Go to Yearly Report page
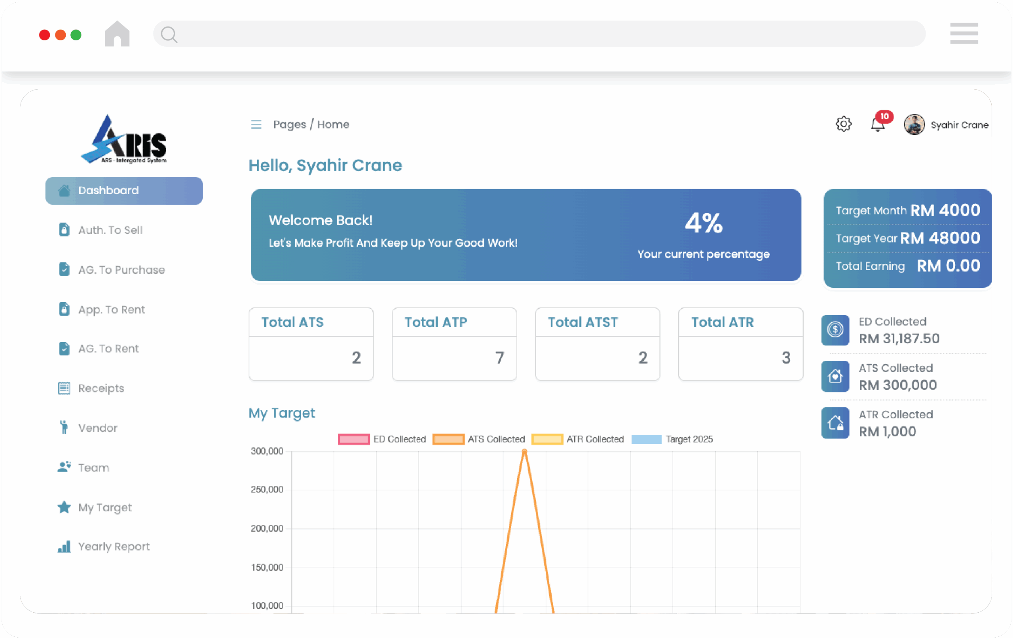Viewport: 1013px width, 638px height. click(x=114, y=546)
